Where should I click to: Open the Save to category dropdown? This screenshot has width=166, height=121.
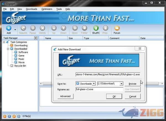click(94, 84)
